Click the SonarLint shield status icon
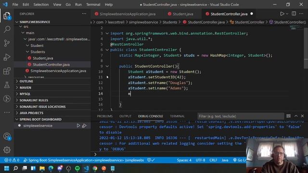Viewport: 308px width, 173px height. [151, 160]
